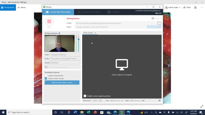Tick Enable screen capture preview

point(85,96)
